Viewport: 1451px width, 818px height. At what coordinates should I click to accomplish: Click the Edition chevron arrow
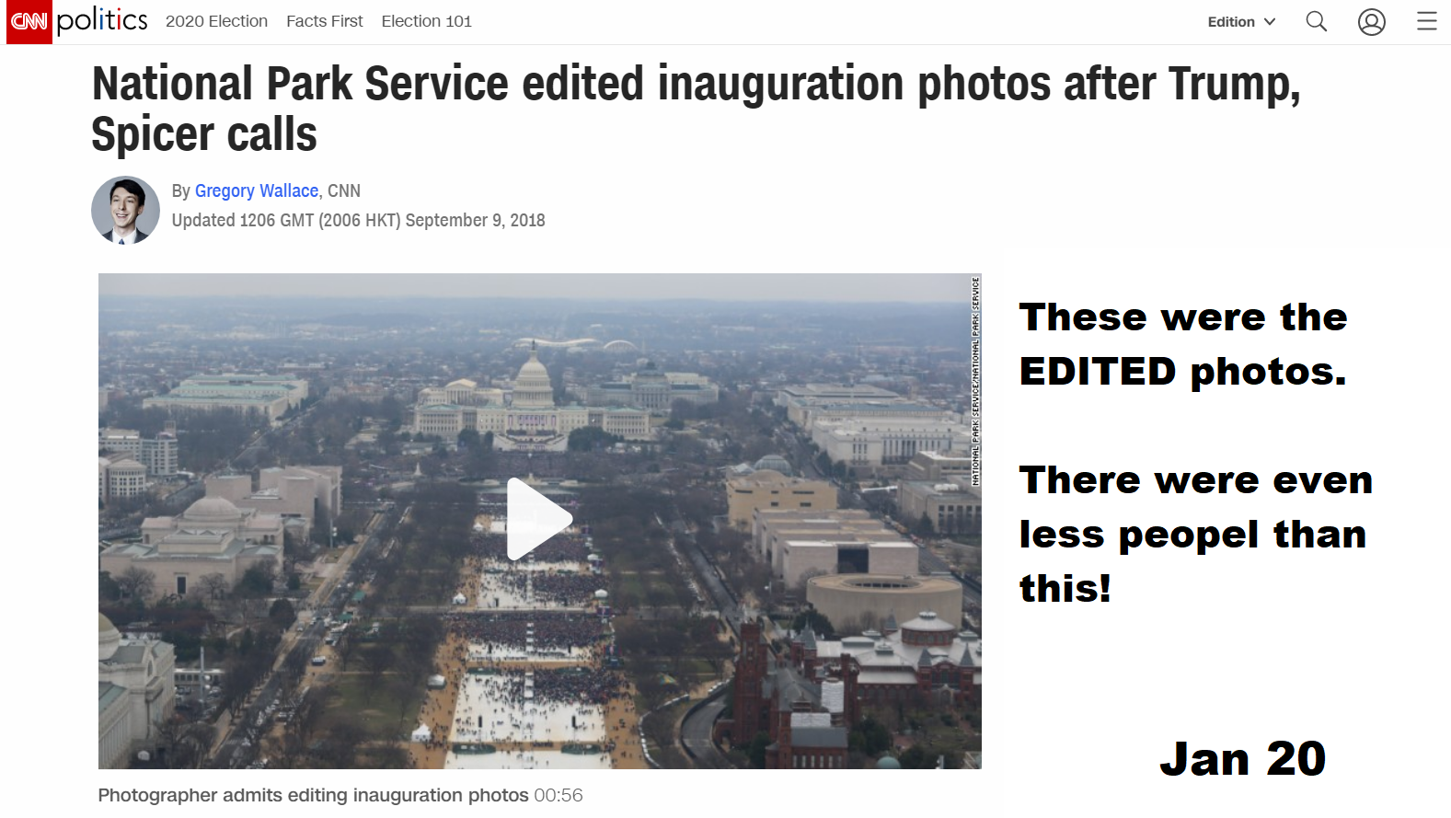pos(1270,21)
